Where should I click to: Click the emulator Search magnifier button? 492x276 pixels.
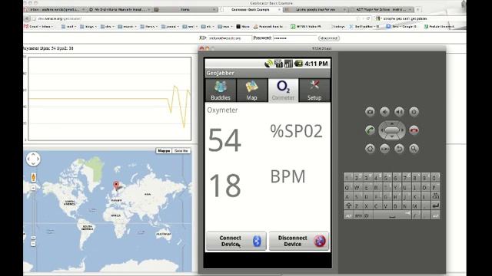tap(414, 149)
